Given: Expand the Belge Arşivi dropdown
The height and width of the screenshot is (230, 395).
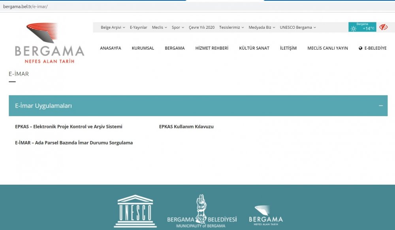Looking at the screenshot, I should pos(113,28).
